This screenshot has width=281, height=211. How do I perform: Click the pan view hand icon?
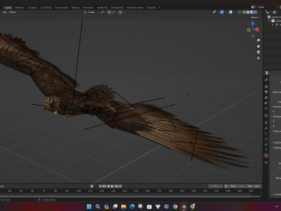pos(258,46)
